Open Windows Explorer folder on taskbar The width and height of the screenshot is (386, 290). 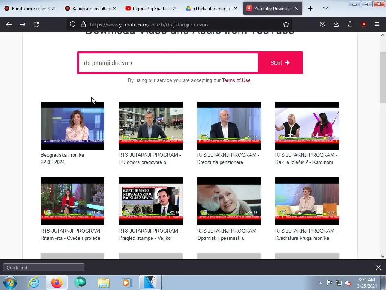(x=104, y=282)
